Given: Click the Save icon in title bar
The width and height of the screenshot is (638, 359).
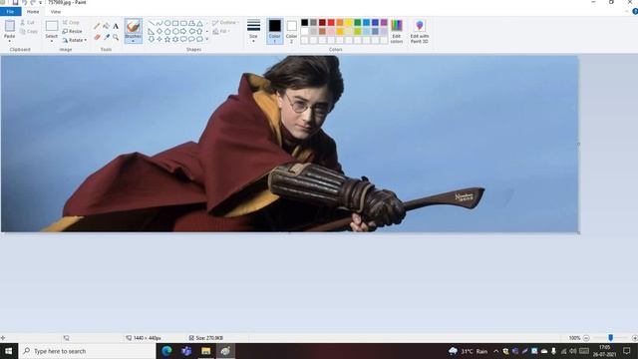Looking at the screenshot, I should coord(16,2).
